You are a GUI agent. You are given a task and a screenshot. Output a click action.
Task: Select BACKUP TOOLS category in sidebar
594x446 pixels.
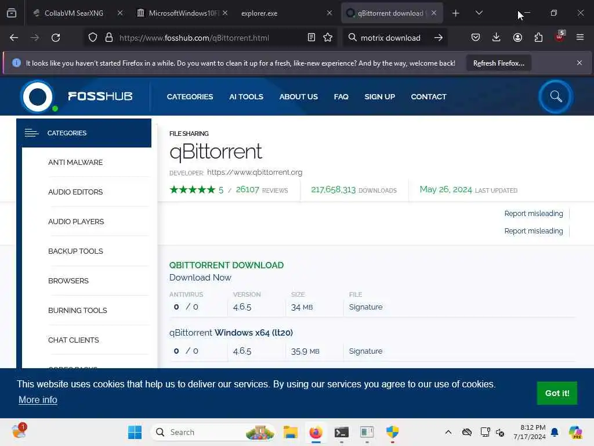point(75,251)
